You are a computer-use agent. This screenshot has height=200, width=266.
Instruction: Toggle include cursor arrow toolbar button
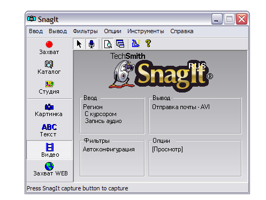[79, 44]
